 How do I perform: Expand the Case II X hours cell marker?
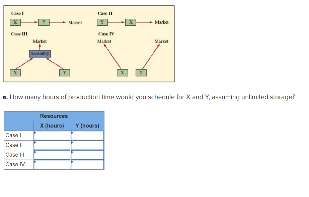click(x=35, y=143)
